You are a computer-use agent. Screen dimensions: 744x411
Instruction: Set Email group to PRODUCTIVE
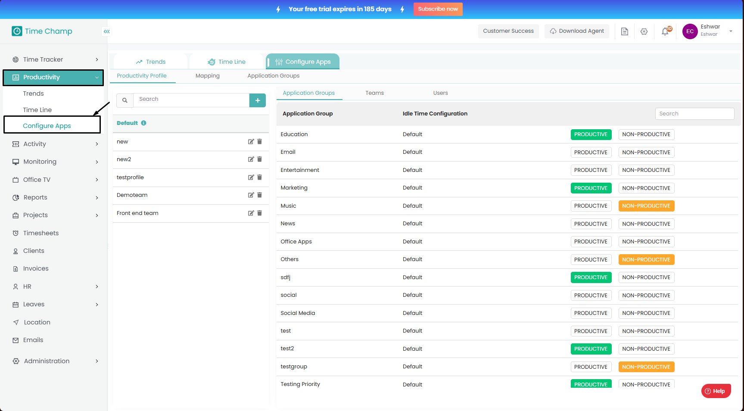point(591,153)
